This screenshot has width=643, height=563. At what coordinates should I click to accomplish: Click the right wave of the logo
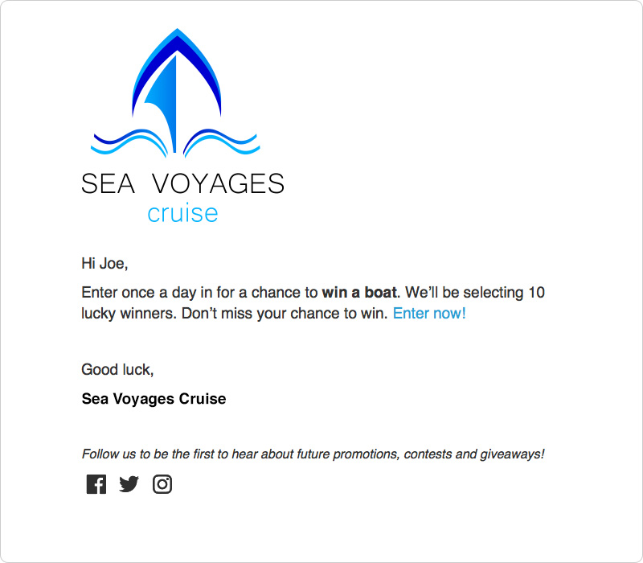click(221, 142)
